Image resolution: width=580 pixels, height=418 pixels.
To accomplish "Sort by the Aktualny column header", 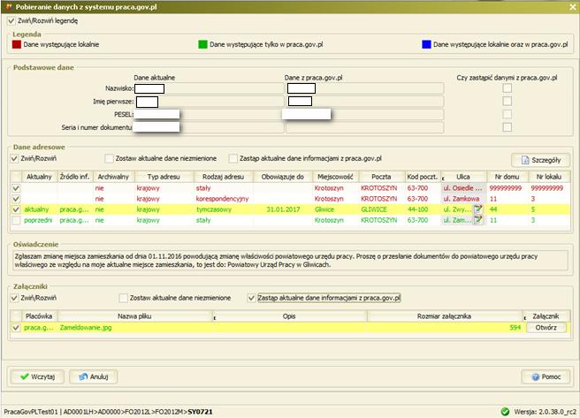I will [x=39, y=177].
